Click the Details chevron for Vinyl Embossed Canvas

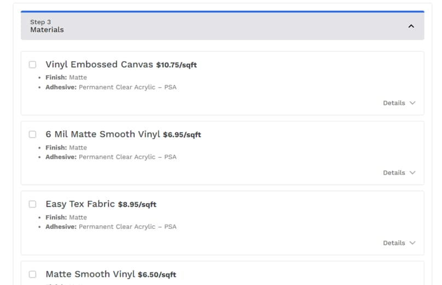pos(412,103)
